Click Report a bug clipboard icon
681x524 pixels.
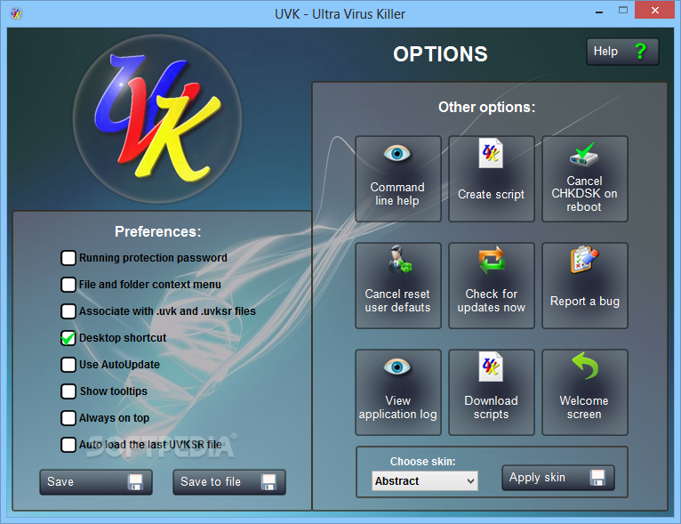coord(584,260)
